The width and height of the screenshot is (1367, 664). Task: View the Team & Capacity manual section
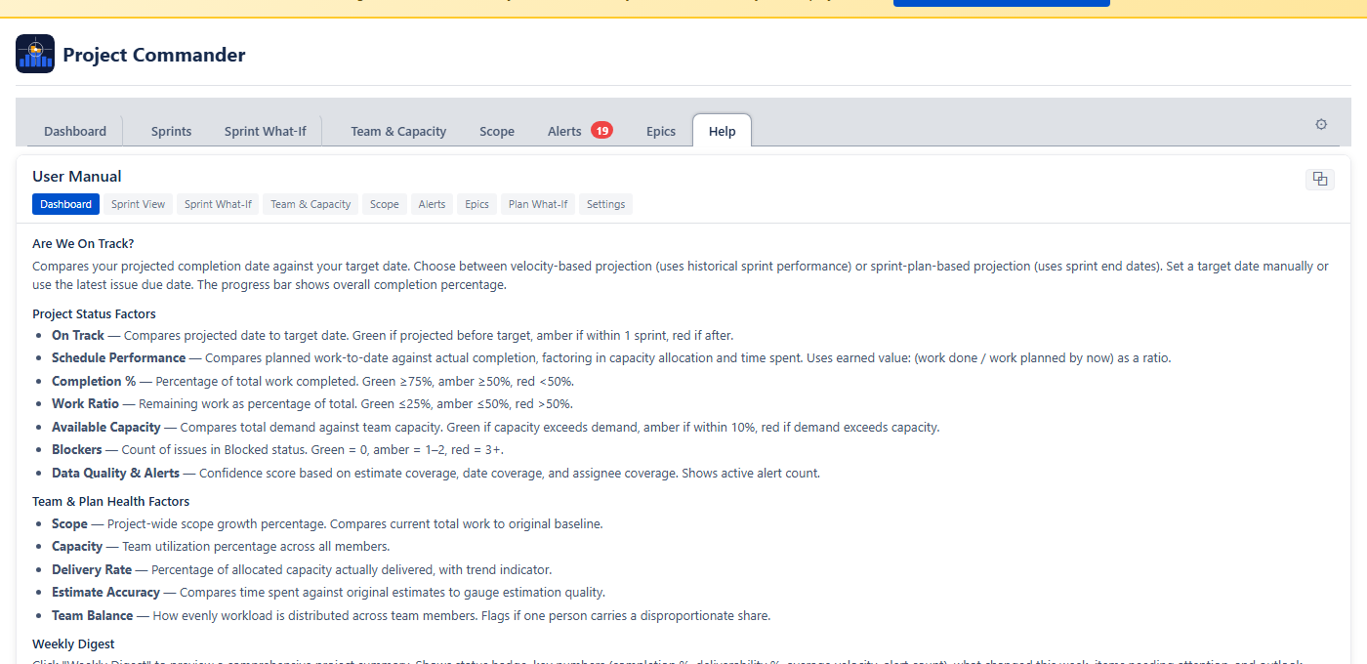311,204
